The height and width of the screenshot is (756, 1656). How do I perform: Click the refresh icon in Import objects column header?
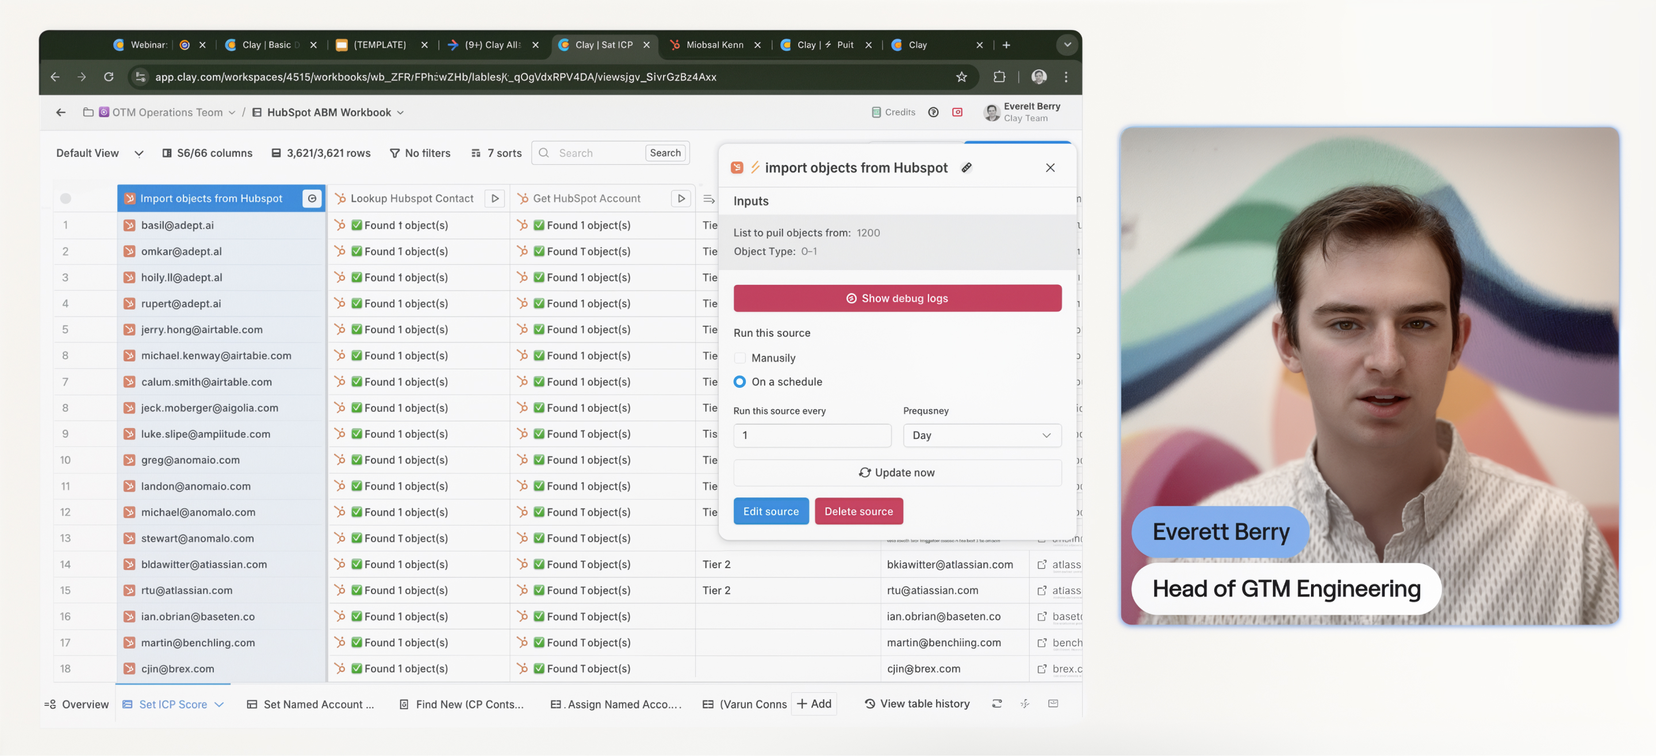point(312,198)
